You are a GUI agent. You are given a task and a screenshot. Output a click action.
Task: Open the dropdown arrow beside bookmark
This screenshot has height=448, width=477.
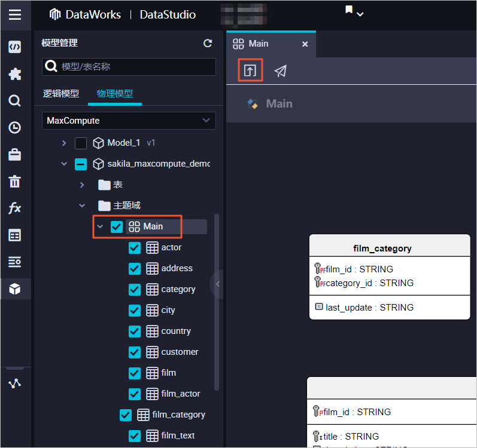point(360,14)
